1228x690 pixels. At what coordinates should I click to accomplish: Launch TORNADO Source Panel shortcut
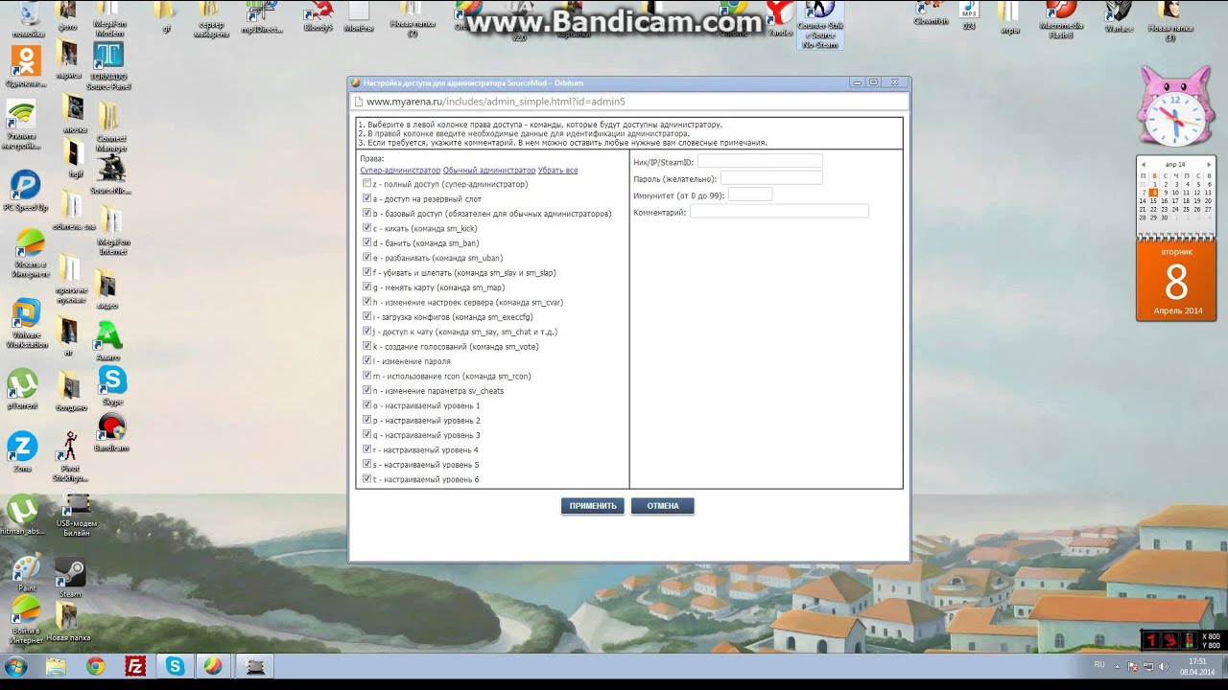click(107, 64)
